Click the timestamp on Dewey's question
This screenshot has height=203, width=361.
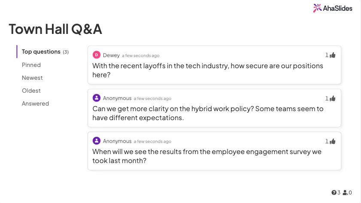140,55
